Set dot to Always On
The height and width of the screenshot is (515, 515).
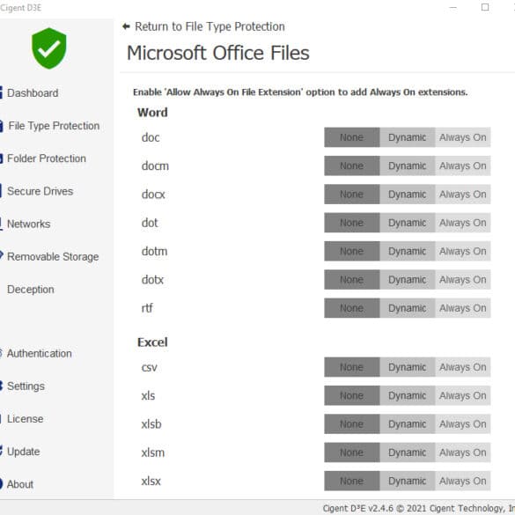(x=463, y=223)
